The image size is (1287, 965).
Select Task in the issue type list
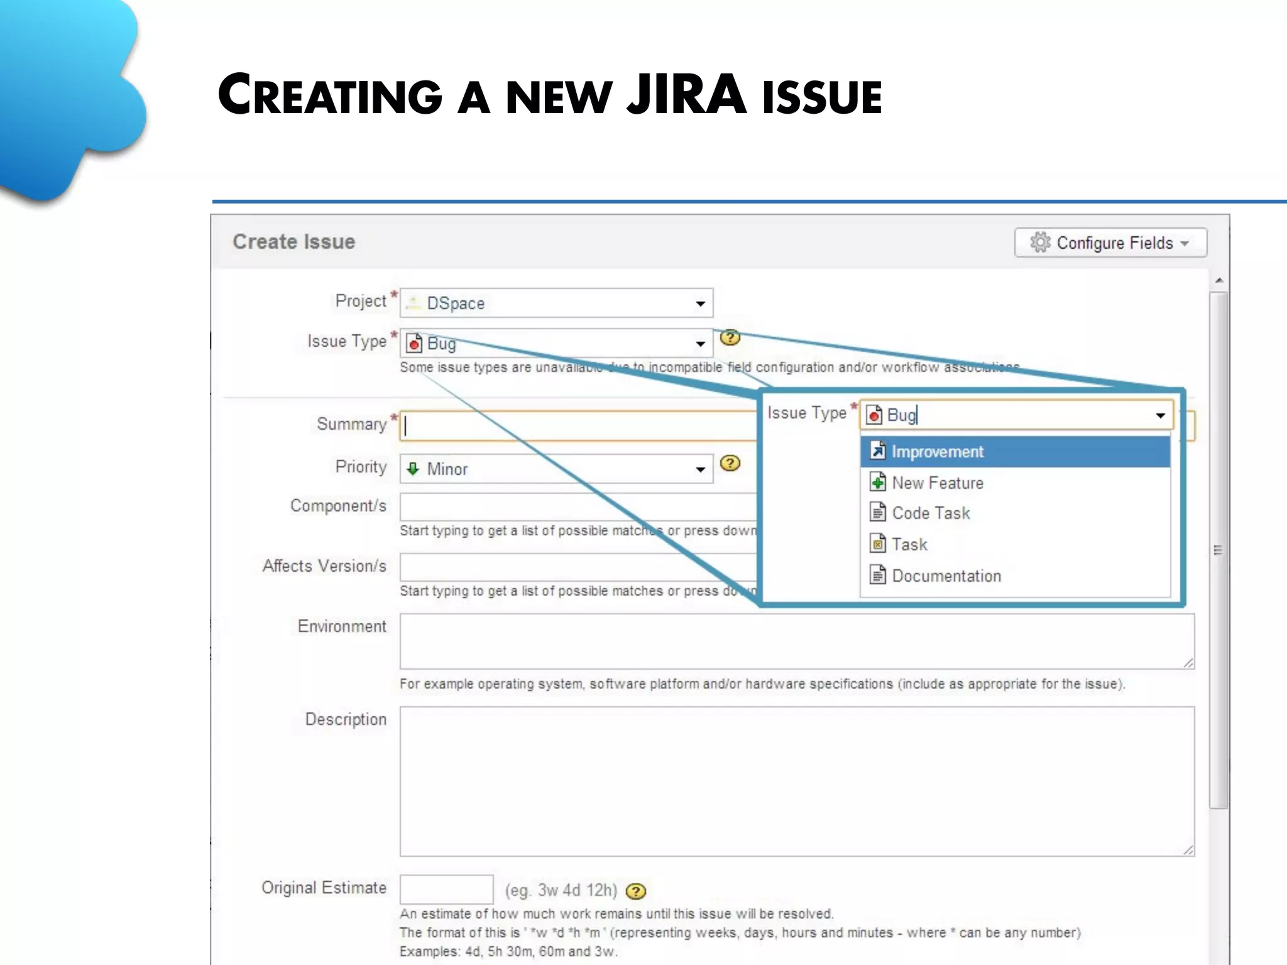1015,544
